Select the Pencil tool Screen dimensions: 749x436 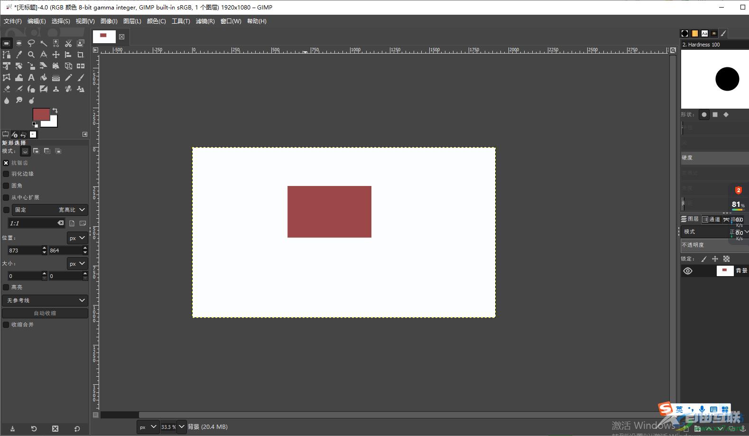[68, 77]
